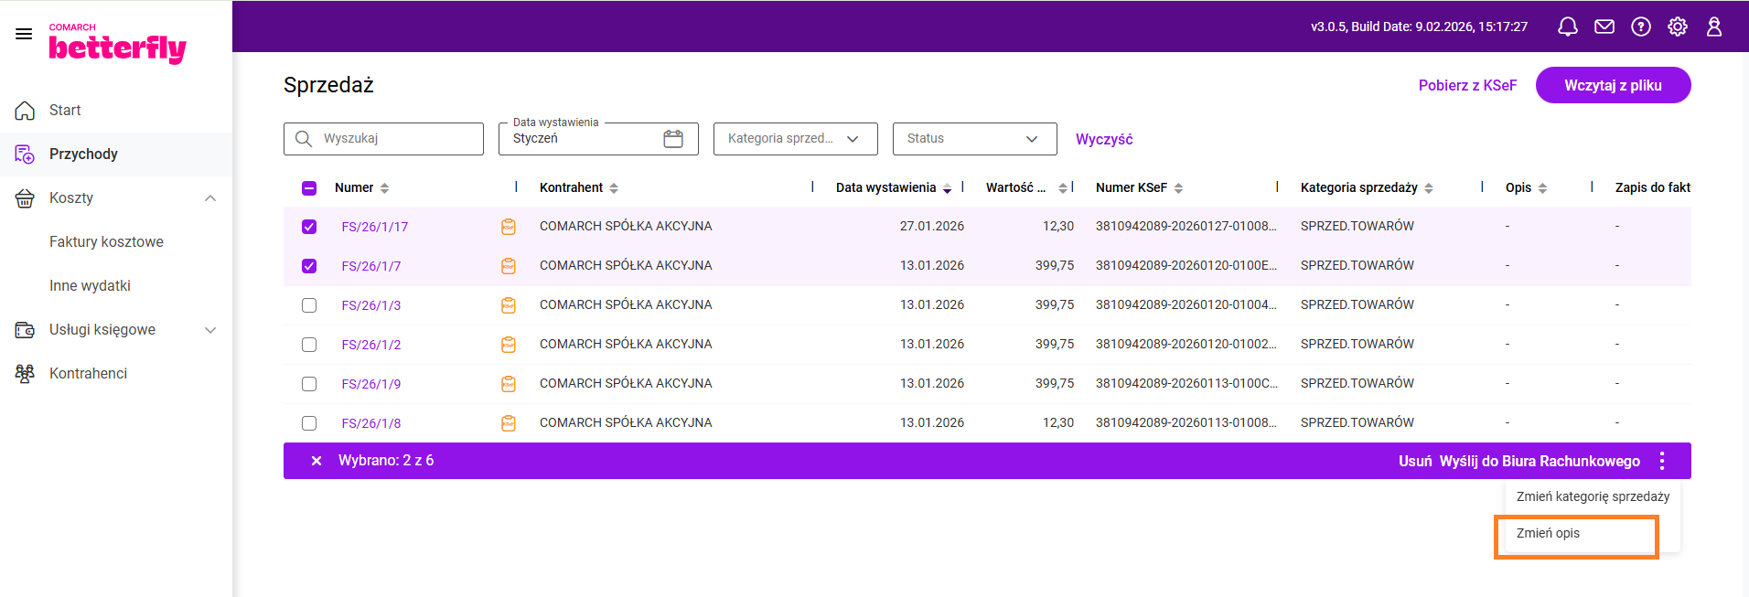Expand the Usługi księgowe sidebar section
Screen dimensions: 1749x597
pos(210,330)
